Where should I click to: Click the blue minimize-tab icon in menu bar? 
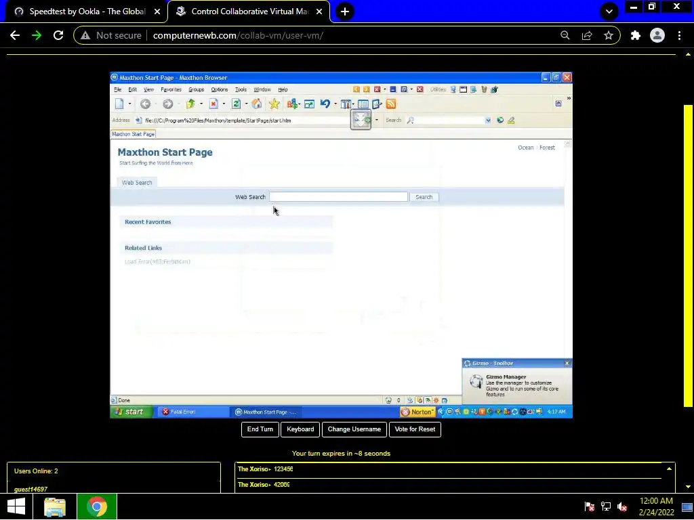392,89
